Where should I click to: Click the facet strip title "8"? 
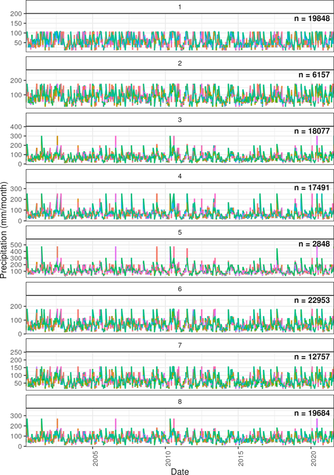pyautogui.click(x=180, y=402)
